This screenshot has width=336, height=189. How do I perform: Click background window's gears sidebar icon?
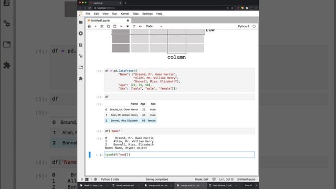7,23
